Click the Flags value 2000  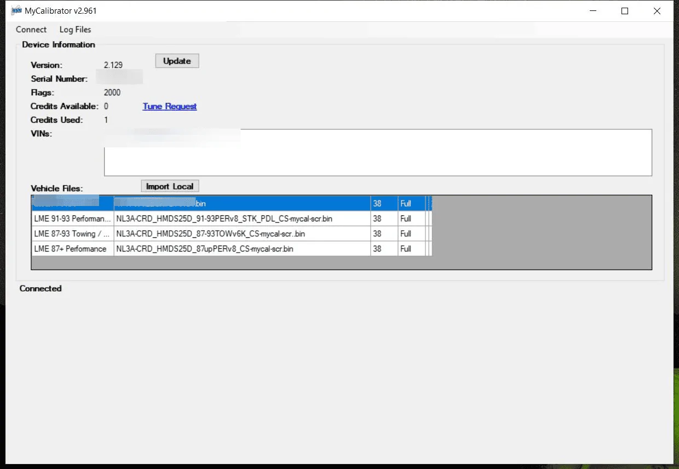112,93
